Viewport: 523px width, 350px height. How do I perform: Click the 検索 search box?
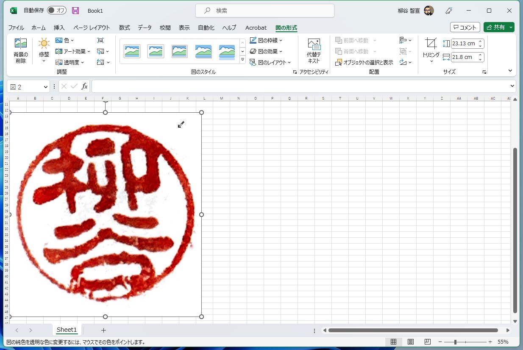click(265, 11)
